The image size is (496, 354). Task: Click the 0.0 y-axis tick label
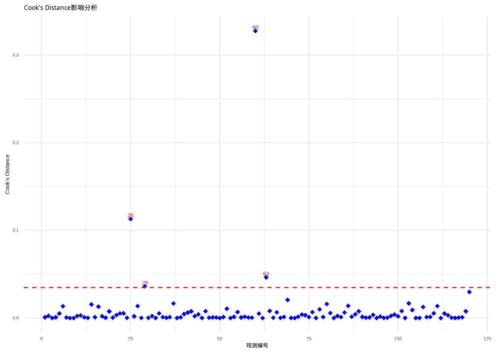(x=15, y=318)
